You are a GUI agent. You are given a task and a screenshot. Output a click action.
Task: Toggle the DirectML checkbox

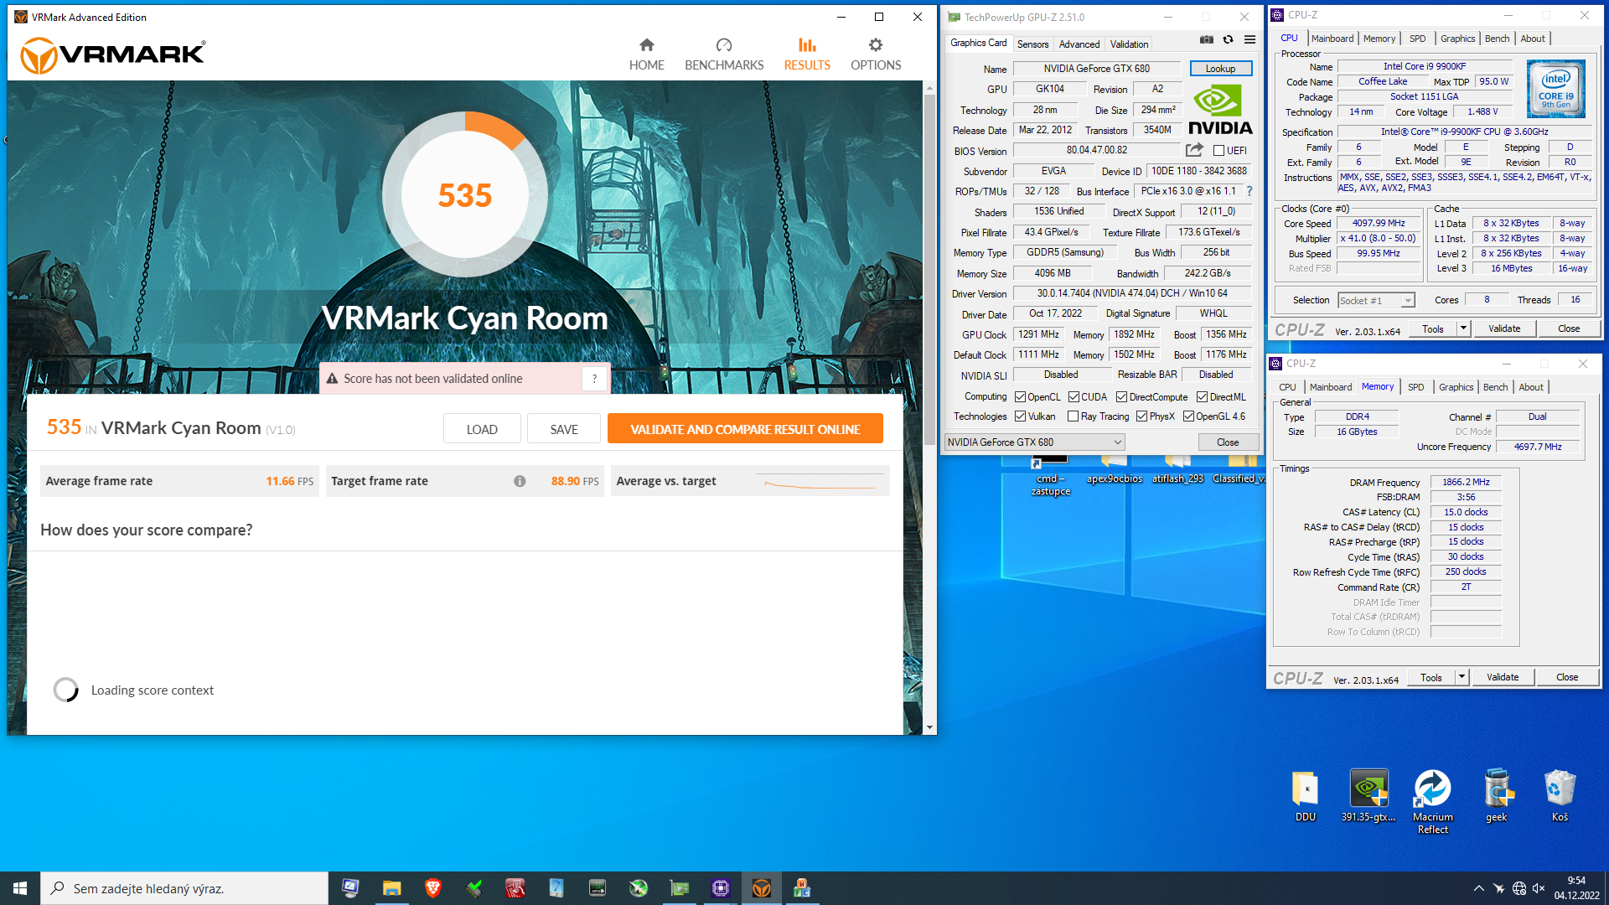click(x=1202, y=397)
